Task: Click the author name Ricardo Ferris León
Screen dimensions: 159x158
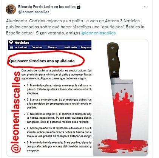Action: click(x=47, y=7)
